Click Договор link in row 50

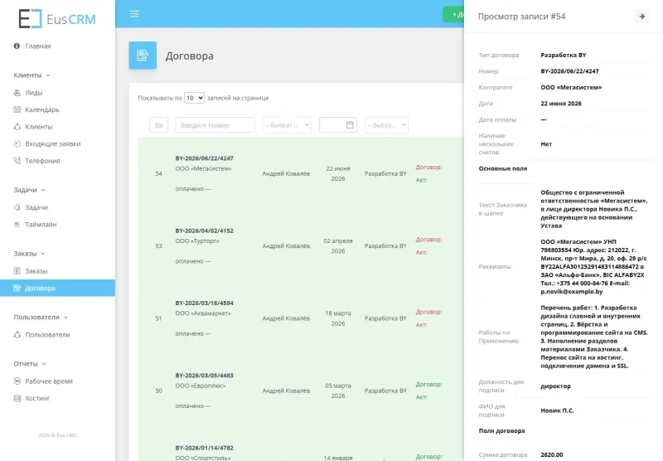(428, 385)
